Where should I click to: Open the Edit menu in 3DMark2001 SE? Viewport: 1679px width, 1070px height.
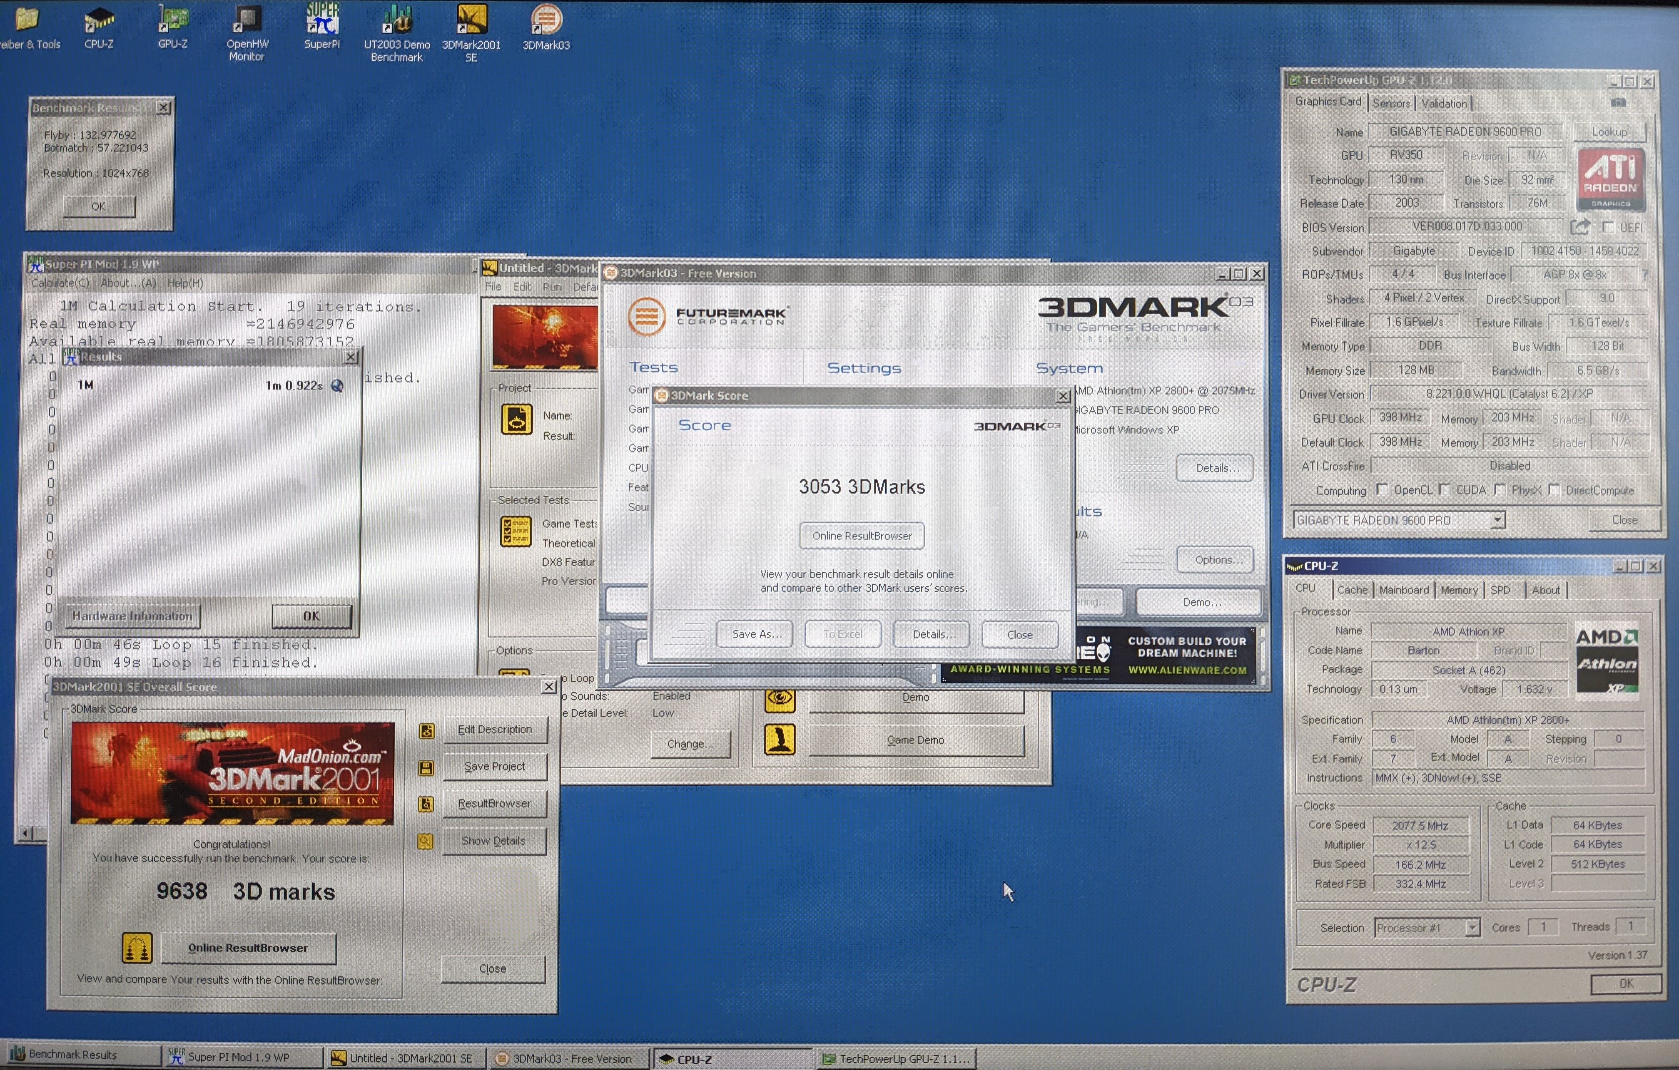point(521,286)
